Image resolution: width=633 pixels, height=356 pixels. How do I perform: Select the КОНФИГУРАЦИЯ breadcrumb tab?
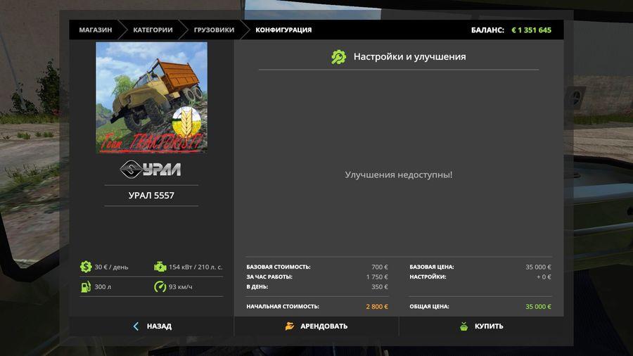[283, 30]
